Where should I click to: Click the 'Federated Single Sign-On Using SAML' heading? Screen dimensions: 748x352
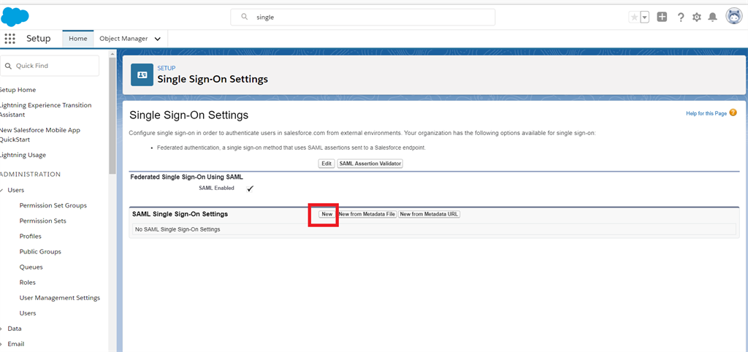click(186, 177)
